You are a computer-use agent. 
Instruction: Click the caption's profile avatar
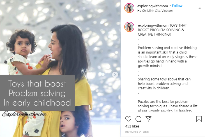click(129, 27)
